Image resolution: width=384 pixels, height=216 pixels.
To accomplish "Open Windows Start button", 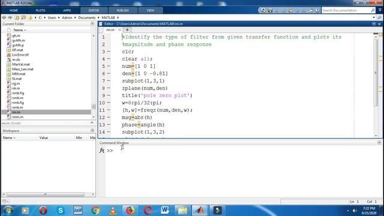I will (8, 211).
